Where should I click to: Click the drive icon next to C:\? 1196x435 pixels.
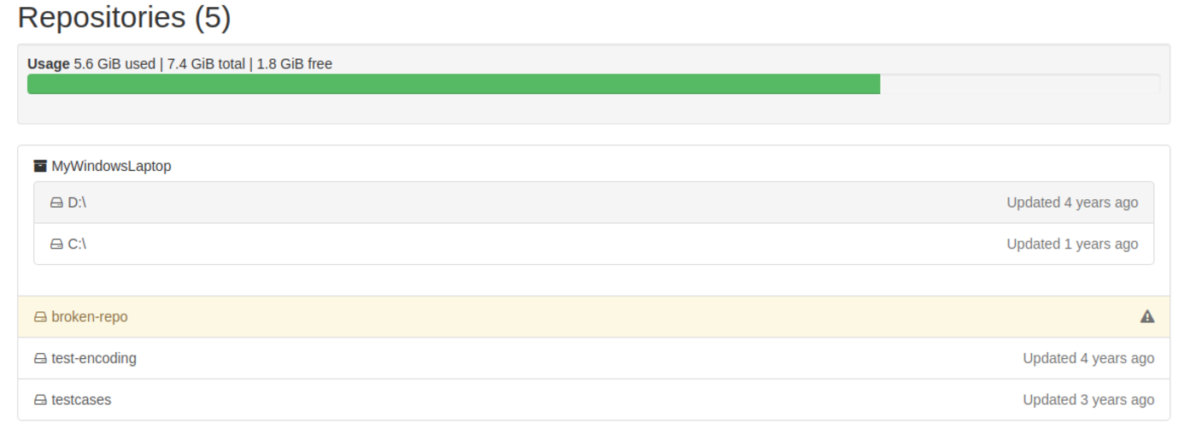pyautogui.click(x=56, y=244)
